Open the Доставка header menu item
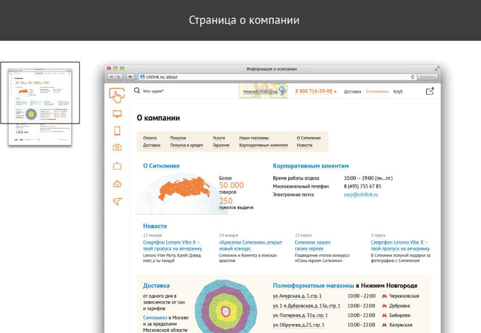Image resolution: width=481 pixels, height=333 pixels. click(352, 91)
